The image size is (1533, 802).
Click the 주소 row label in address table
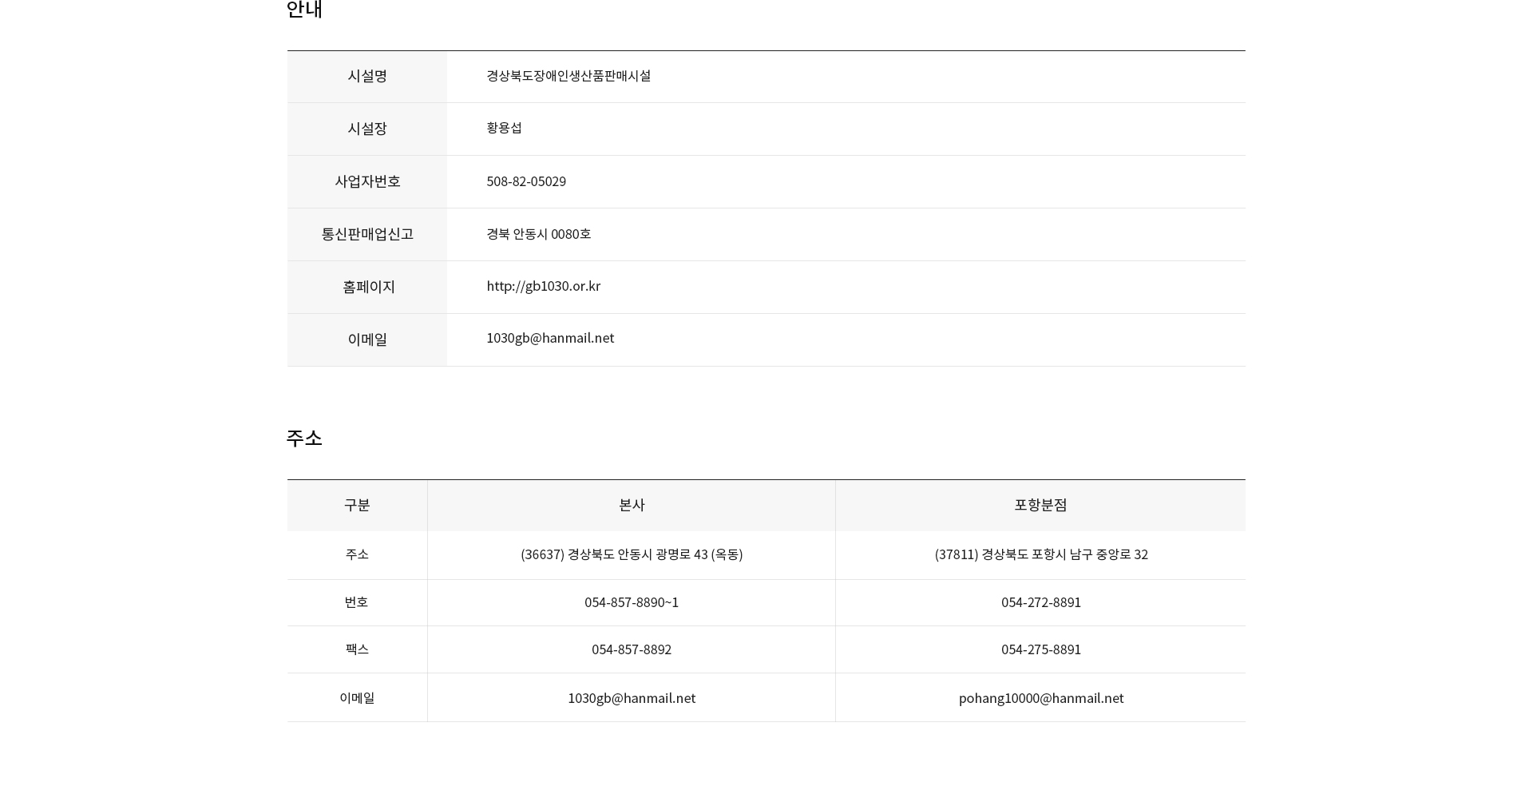pos(357,554)
